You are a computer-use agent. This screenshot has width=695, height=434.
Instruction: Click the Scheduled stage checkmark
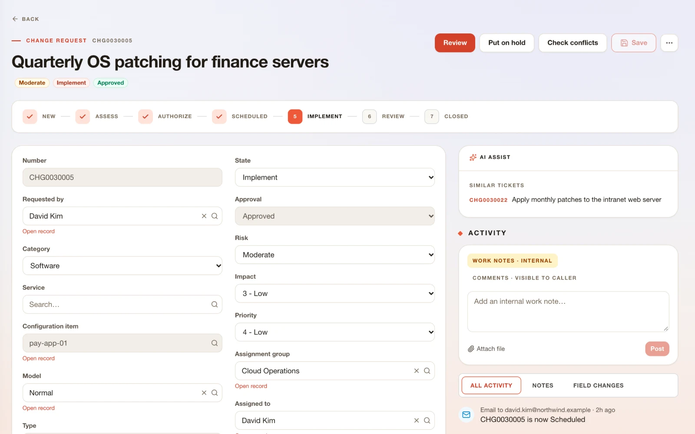[219, 116]
